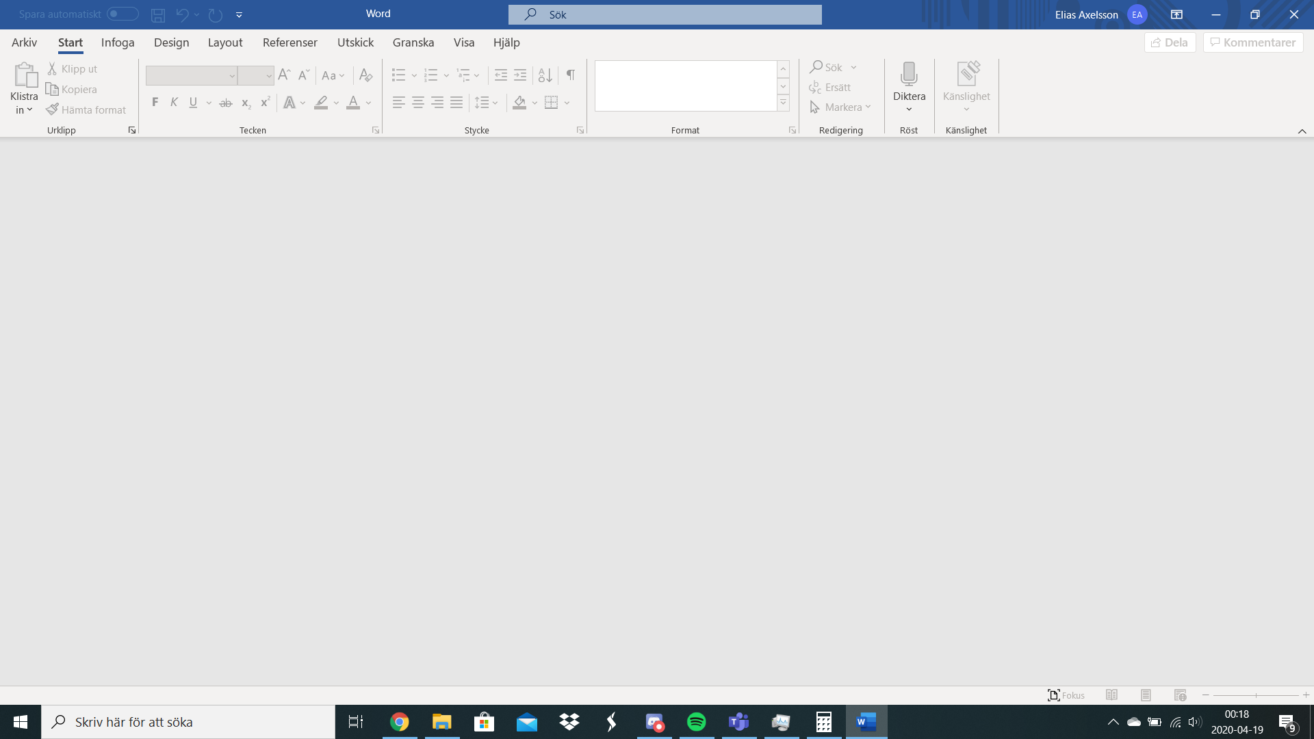Viewport: 1314px width, 739px height.
Task: Open the font name dropdown
Action: pyautogui.click(x=232, y=75)
